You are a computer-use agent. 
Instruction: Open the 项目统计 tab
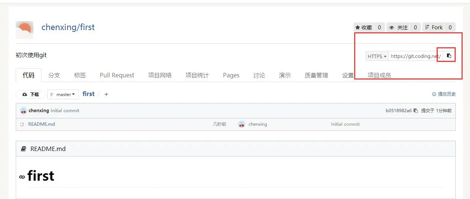coord(197,75)
